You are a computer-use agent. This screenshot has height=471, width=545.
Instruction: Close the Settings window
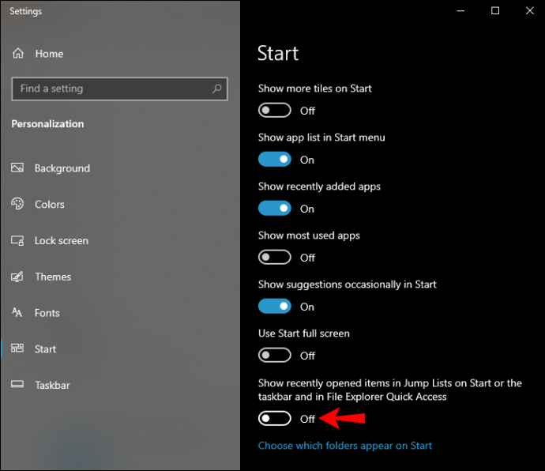(529, 11)
